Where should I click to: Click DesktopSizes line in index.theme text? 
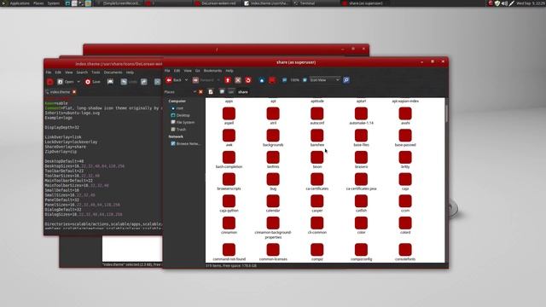click(84, 166)
